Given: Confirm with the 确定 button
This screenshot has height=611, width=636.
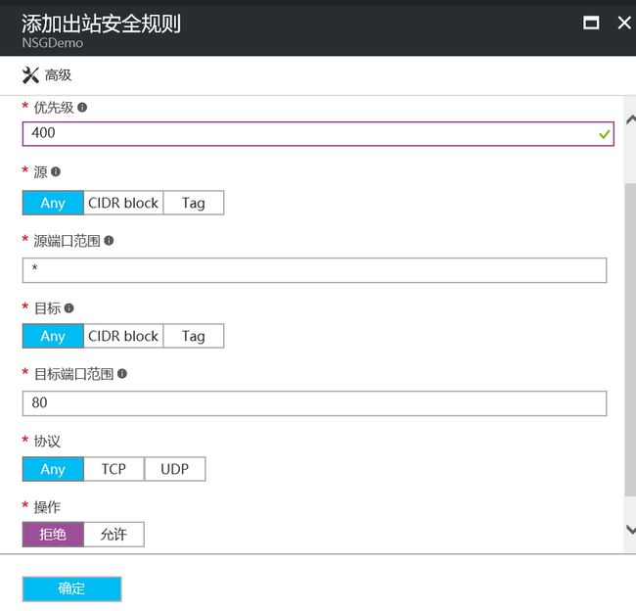Looking at the screenshot, I should click(71, 588).
